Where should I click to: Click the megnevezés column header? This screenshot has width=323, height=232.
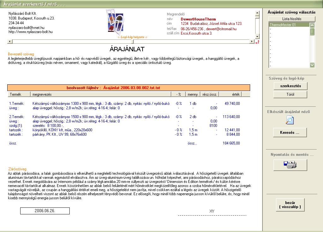point(101,94)
